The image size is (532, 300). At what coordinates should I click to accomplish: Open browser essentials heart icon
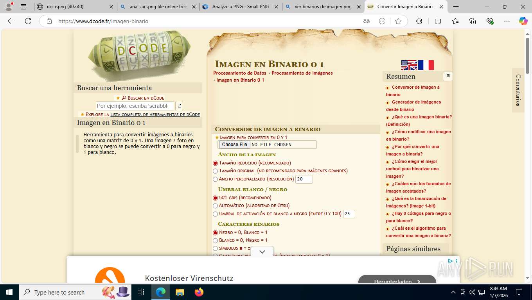click(490, 21)
